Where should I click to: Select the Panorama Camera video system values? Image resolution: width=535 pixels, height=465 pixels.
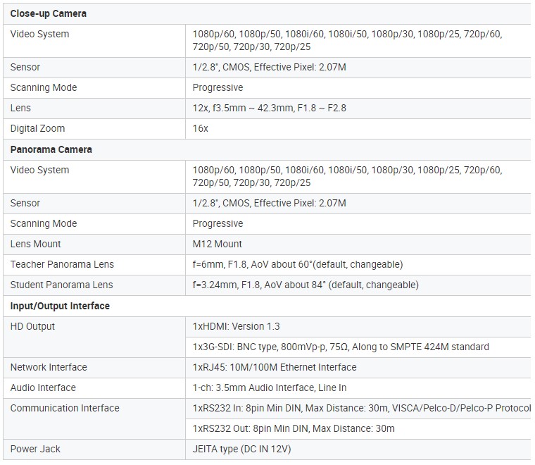[x=347, y=176]
